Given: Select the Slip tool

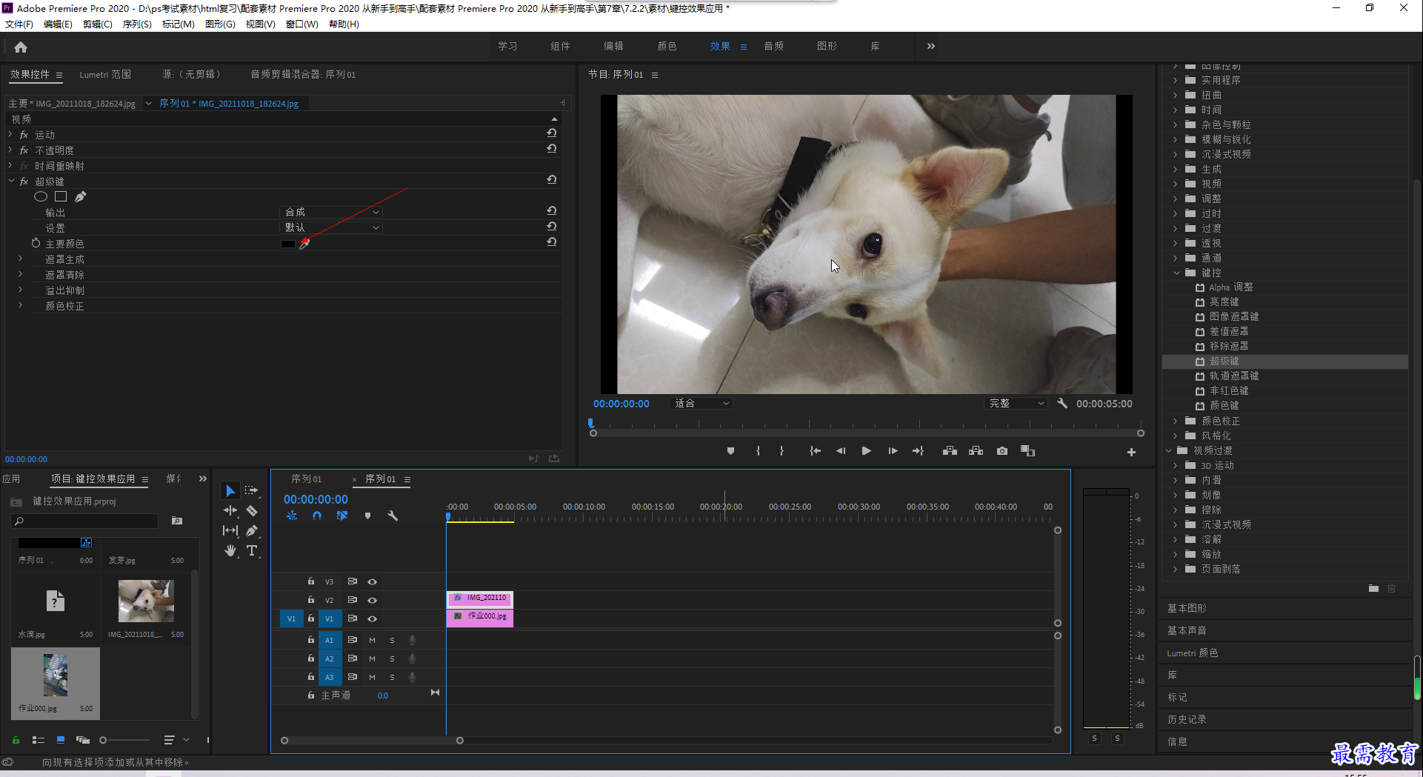Looking at the screenshot, I should point(230,530).
